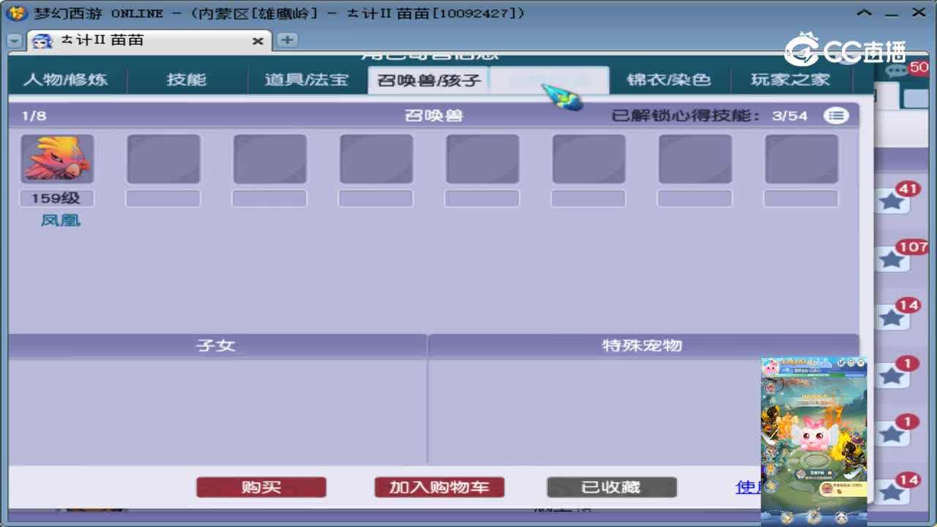This screenshot has height=527, width=937.
Task: Click the character icon on the 去计II苗苗 tab
Action: click(42, 41)
